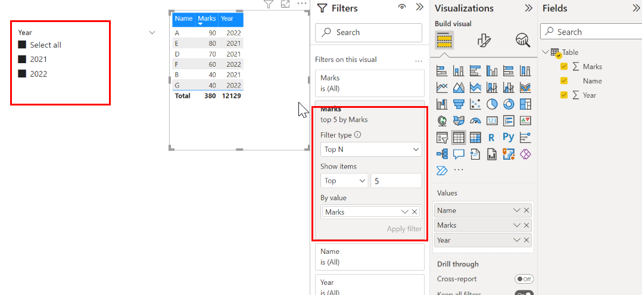642x295 pixels.
Task: Open the Filters on this visual ellipsis menu
Action: tap(419, 61)
